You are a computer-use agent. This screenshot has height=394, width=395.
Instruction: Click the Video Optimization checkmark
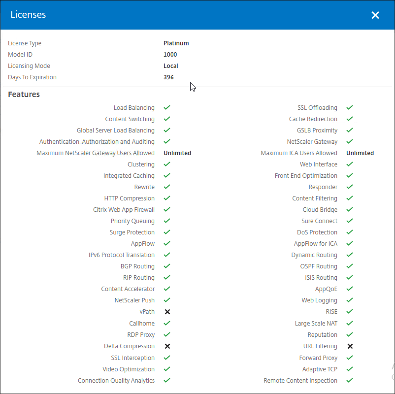(x=167, y=369)
